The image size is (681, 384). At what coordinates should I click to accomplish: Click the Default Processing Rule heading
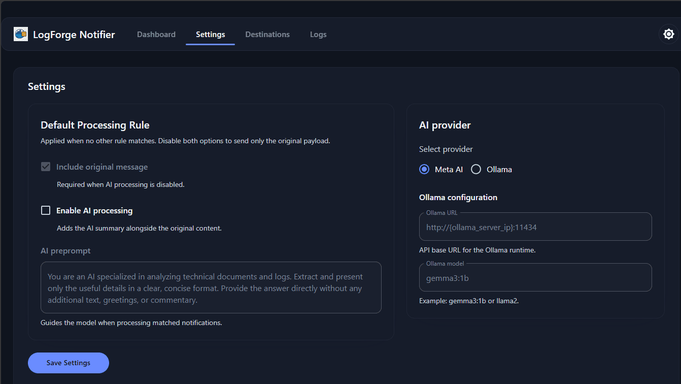(x=95, y=124)
